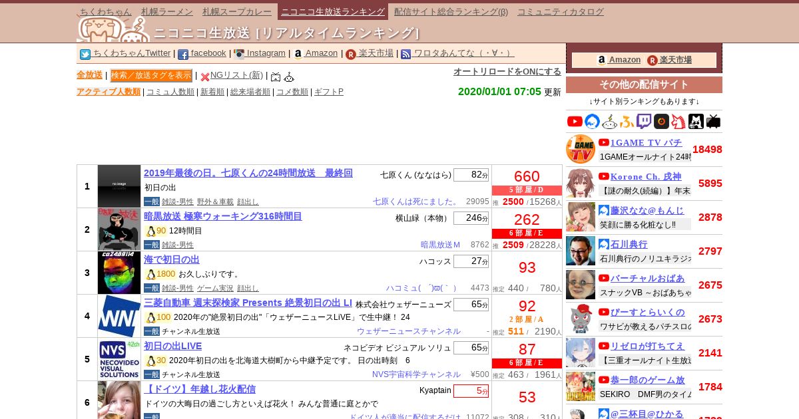Viewport: 799px width, 419px height.
Task: Click the small TV icon after NGリスト
Action: (276, 76)
